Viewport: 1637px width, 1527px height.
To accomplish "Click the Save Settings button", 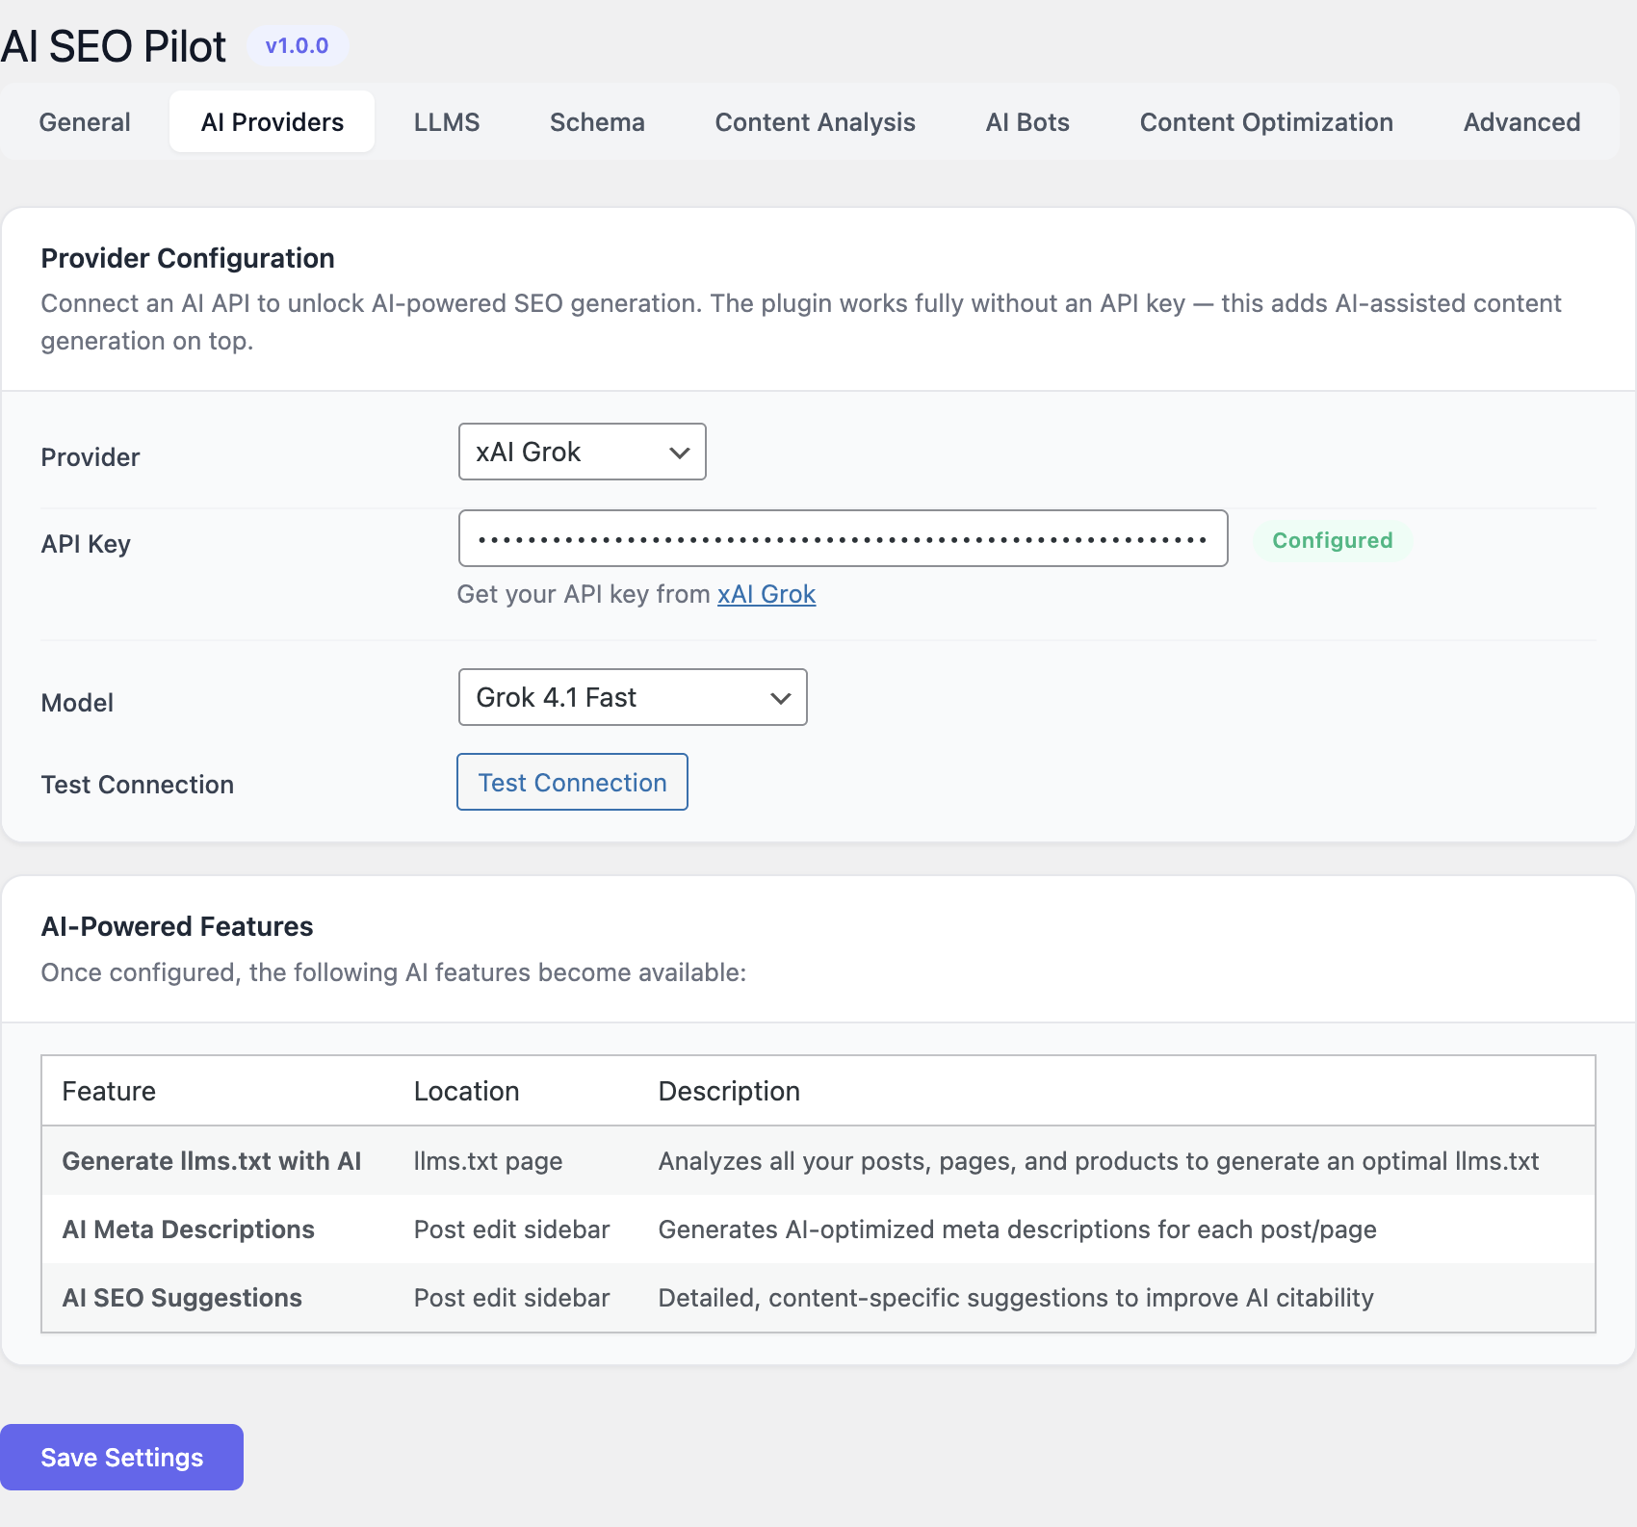I will pos(121,1457).
